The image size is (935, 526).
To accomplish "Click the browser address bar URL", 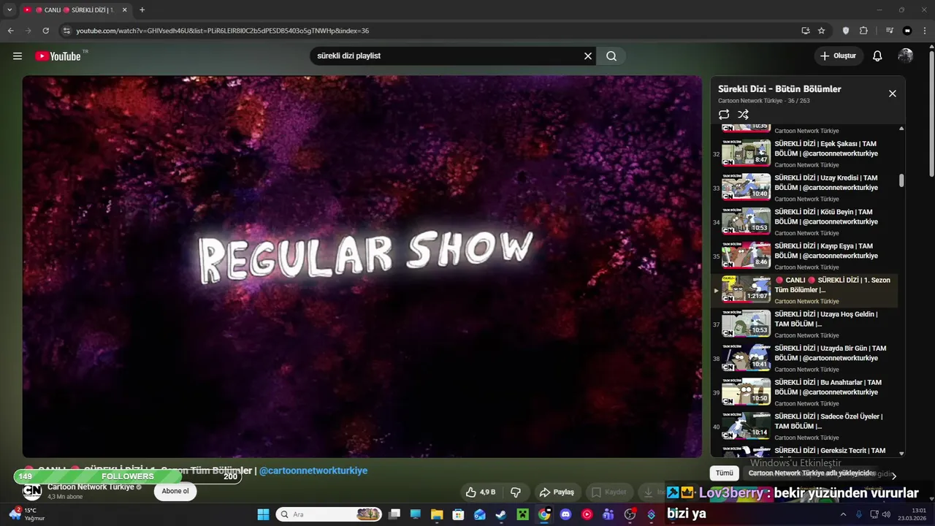I will coord(223,31).
